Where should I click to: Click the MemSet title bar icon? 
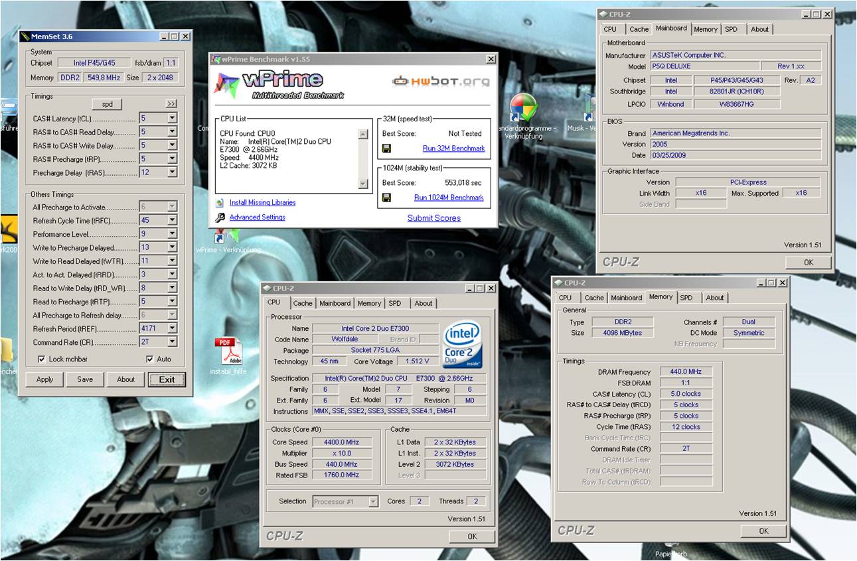click(x=25, y=36)
